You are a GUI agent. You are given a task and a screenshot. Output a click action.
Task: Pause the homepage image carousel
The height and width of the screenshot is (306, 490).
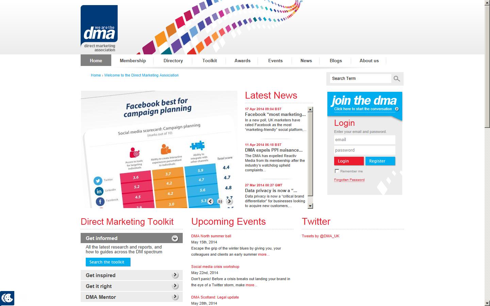pyautogui.click(x=220, y=201)
